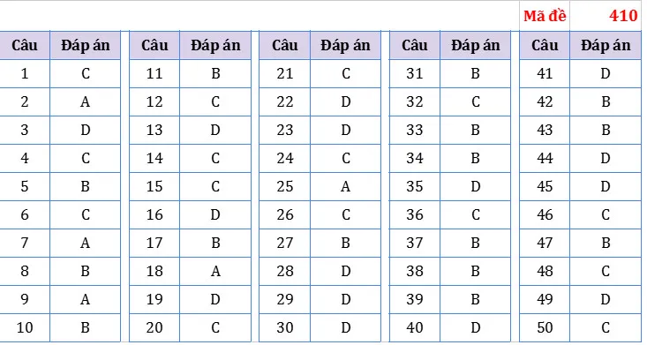Click the 'Đáp án' header above question 41
This screenshot has height=345, width=647.
pyautogui.click(x=606, y=45)
